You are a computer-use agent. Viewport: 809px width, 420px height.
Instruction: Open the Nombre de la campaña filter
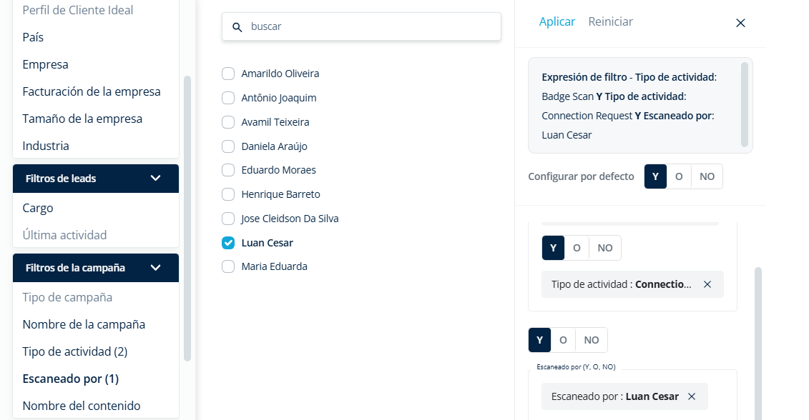(x=84, y=324)
